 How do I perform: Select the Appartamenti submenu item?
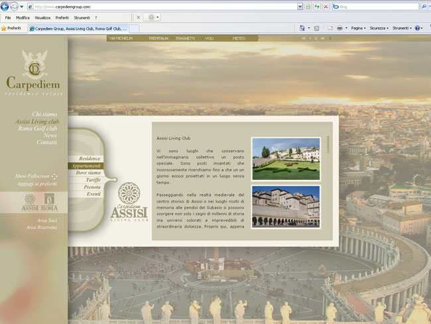(86, 166)
